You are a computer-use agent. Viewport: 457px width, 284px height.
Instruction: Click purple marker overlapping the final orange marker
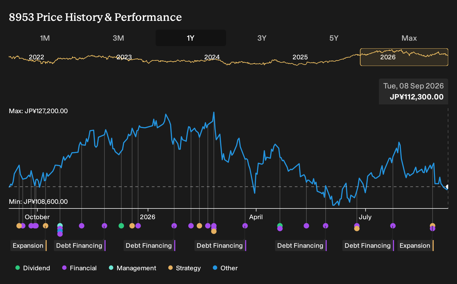tap(433, 229)
